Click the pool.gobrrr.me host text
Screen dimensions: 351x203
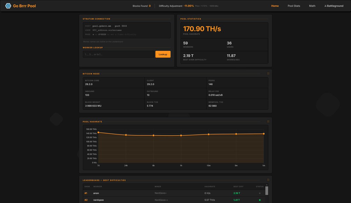(102, 26)
